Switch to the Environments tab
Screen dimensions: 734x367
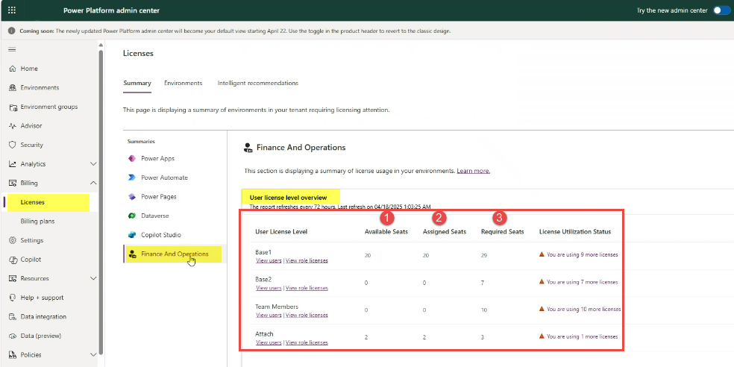183,83
